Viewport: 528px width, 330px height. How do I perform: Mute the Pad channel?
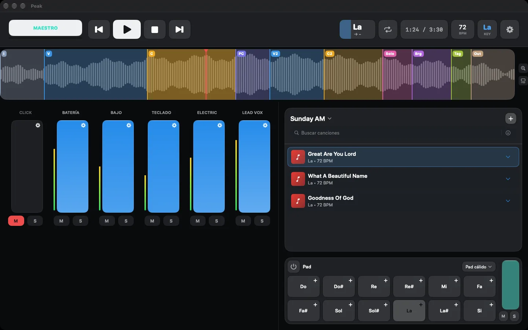coord(503,316)
